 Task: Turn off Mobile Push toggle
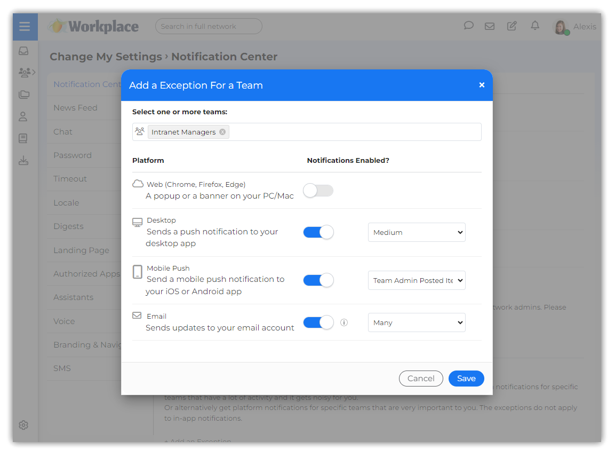[x=318, y=280]
